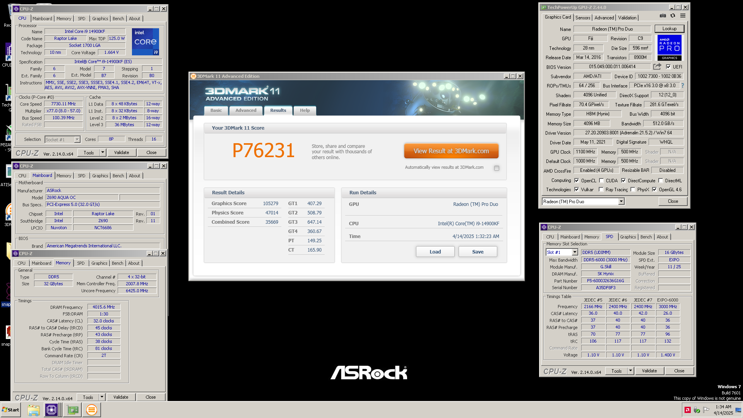Click the Close button in GPU-Z
The width and height of the screenshot is (743, 418).
673,201
